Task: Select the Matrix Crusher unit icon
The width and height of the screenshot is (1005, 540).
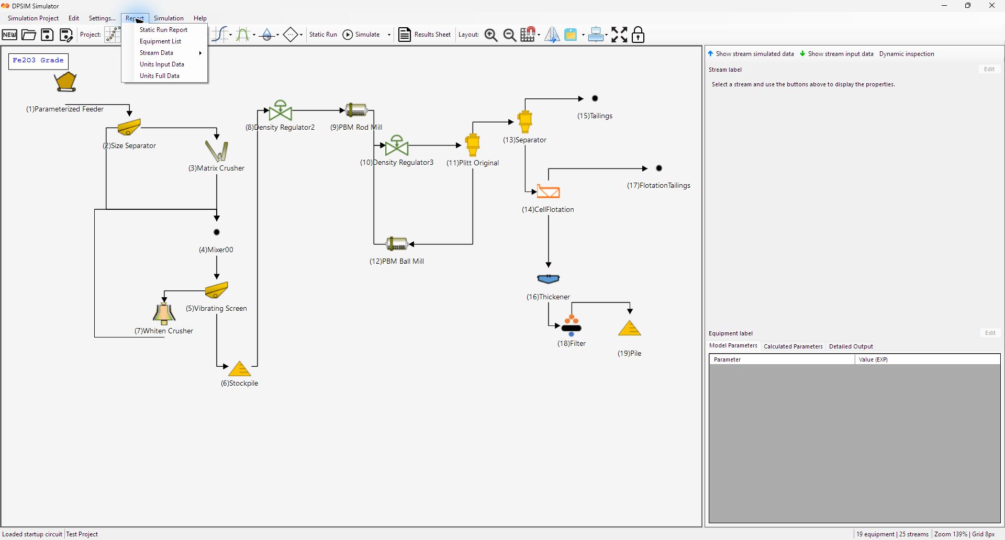Action: tap(217, 151)
